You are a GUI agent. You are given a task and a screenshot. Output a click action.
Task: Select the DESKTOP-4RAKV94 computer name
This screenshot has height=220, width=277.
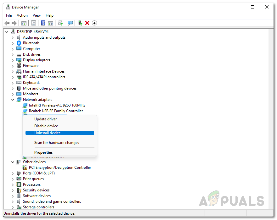pyautogui.click(x=33, y=32)
